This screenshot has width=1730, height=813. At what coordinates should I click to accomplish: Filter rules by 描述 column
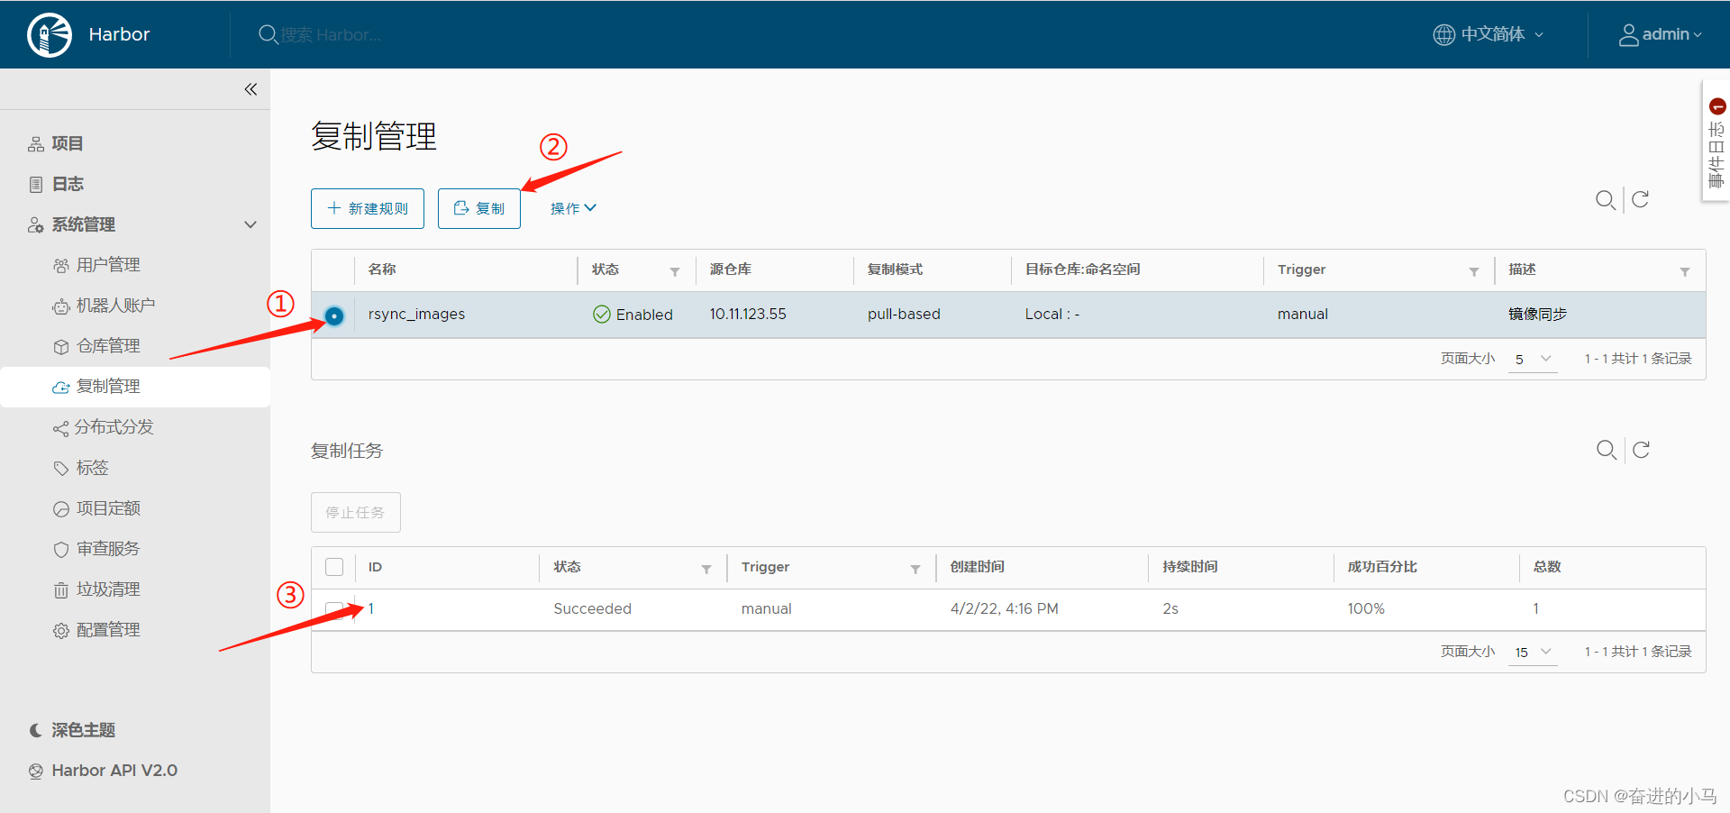[1685, 271]
